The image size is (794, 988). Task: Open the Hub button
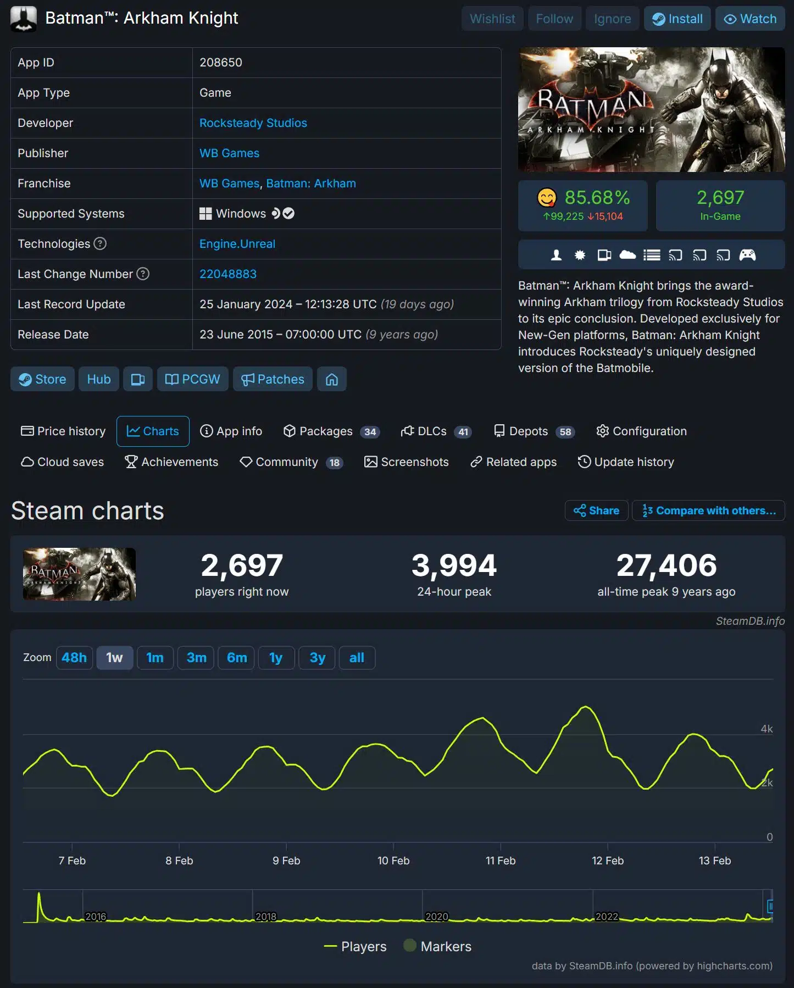click(99, 379)
